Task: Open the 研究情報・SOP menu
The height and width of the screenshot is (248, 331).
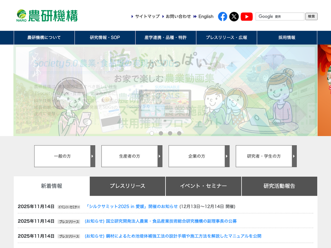Action: pyautogui.click(x=105, y=37)
